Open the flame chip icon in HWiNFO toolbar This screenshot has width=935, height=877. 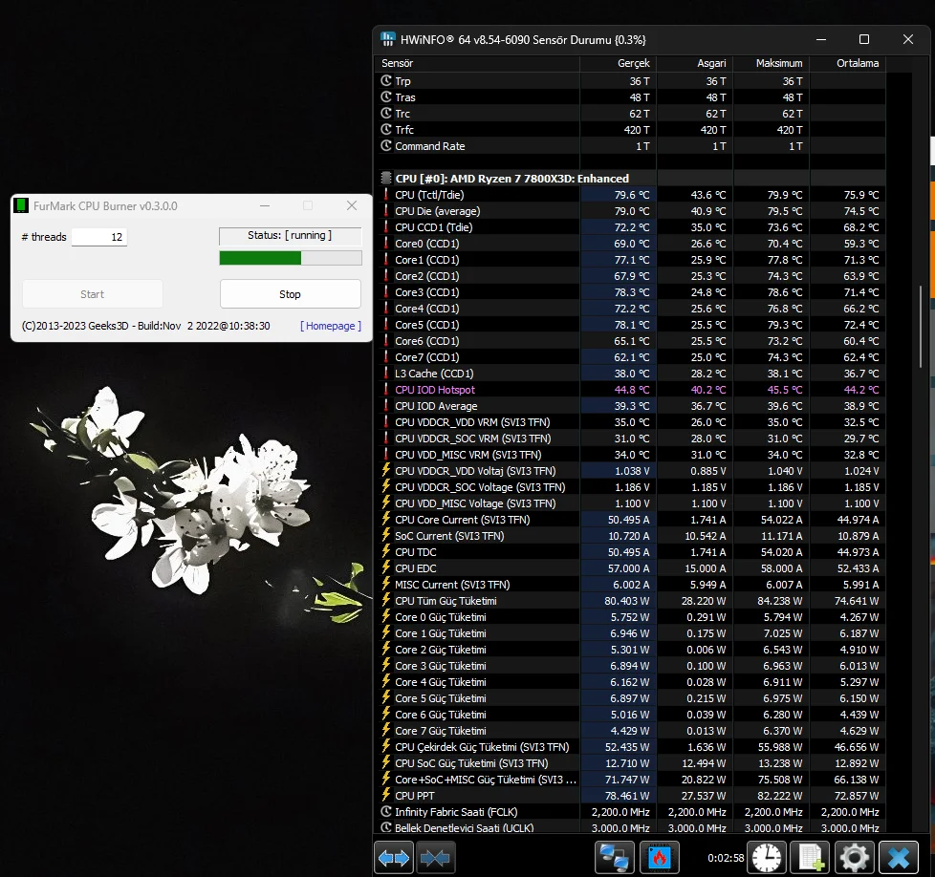click(x=660, y=858)
